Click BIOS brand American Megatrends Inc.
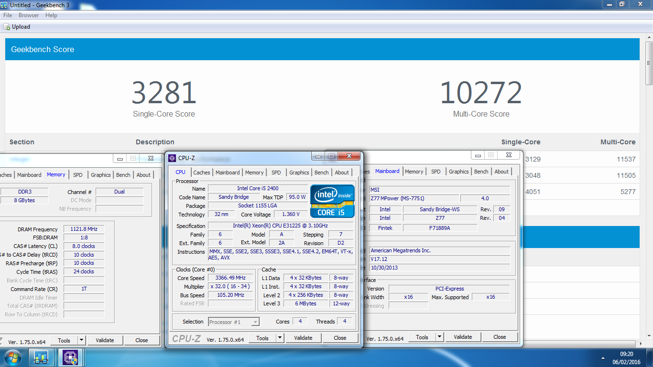 click(x=440, y=250)
